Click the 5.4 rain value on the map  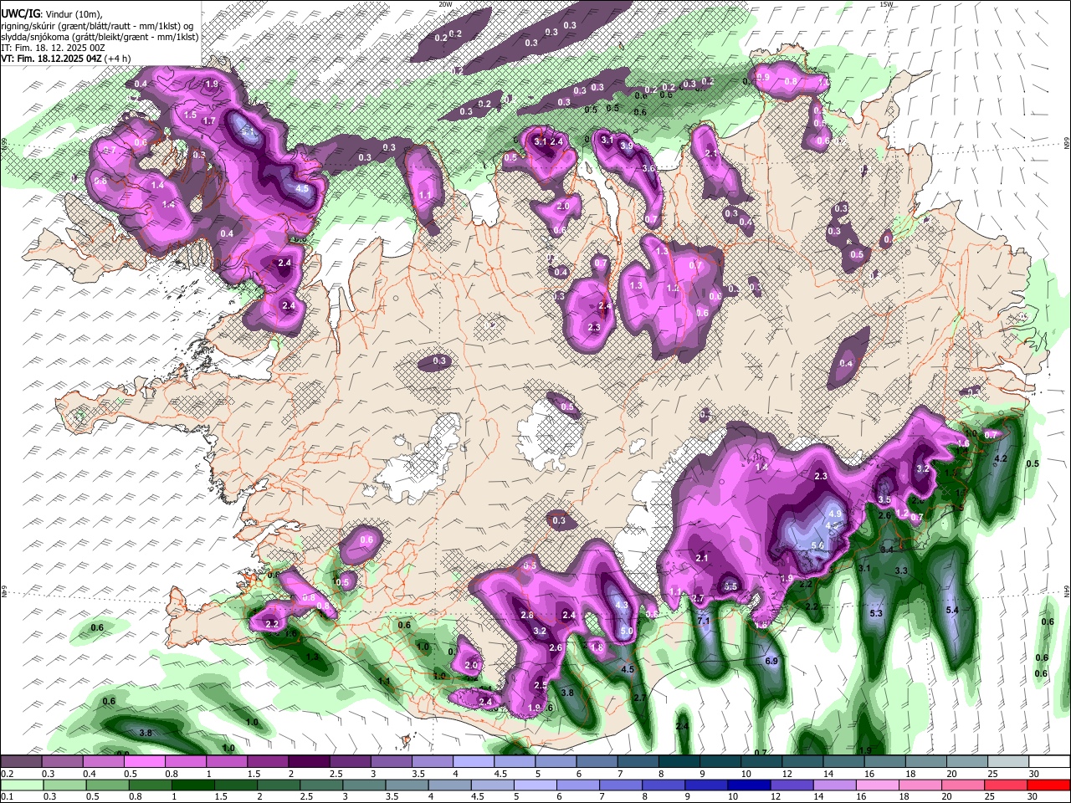click(952, 611)
